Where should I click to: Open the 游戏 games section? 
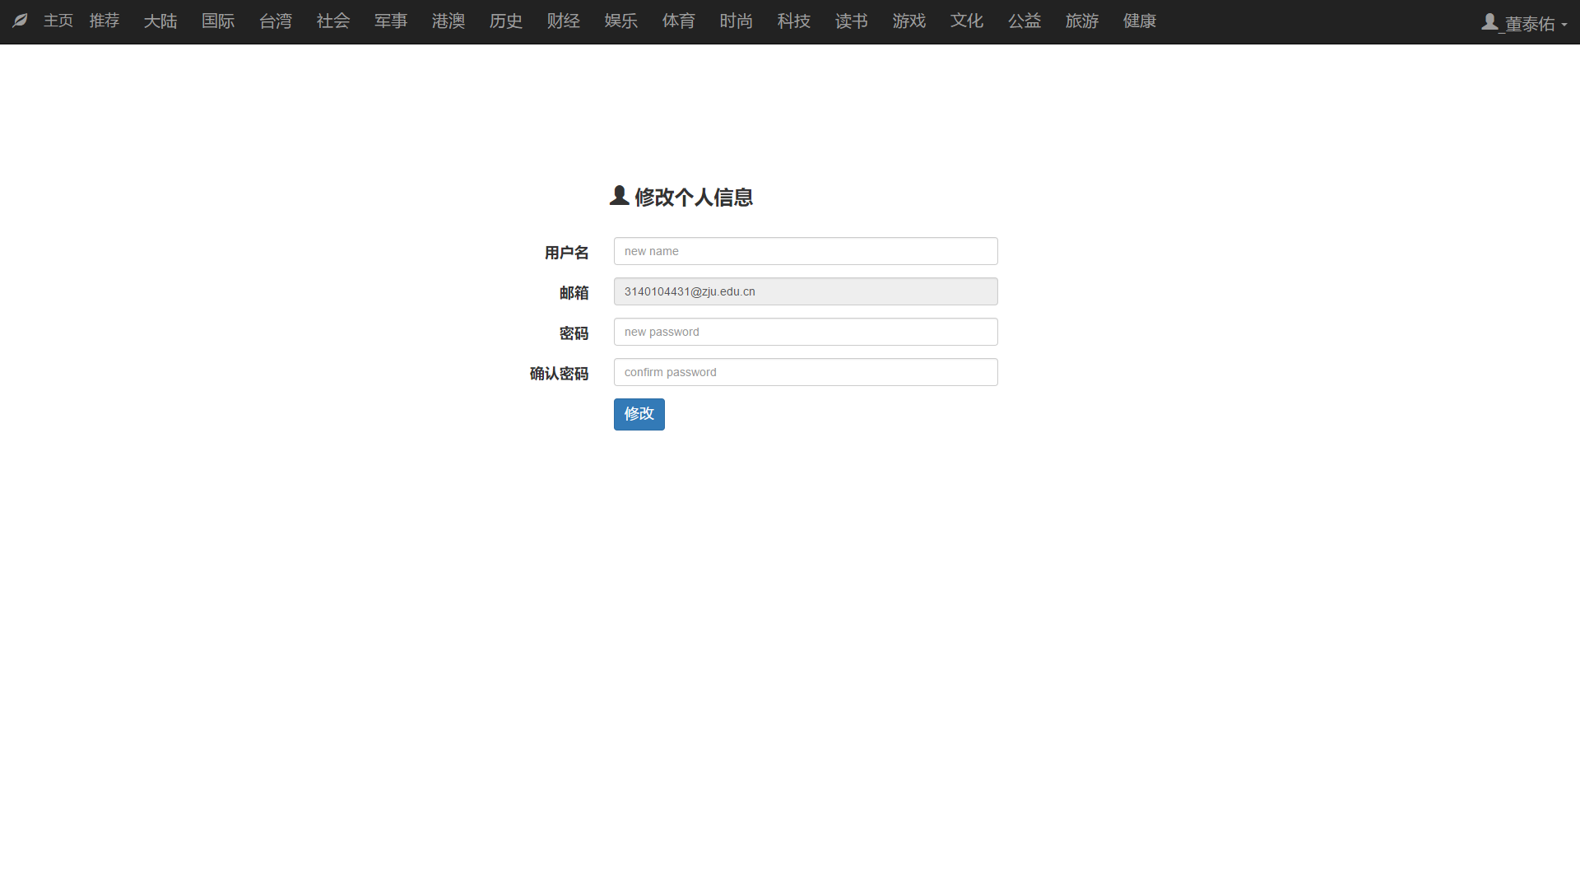[909, 21]
